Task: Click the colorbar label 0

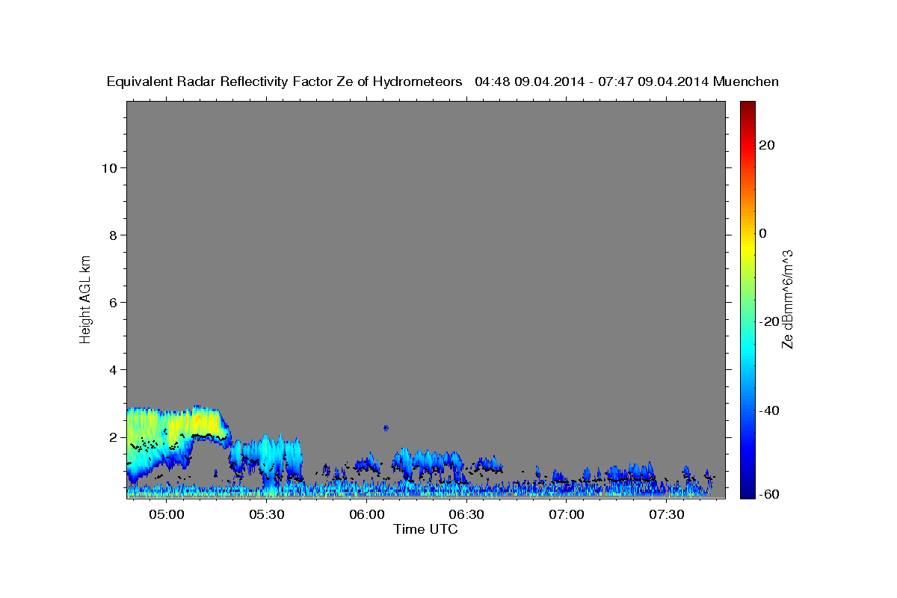Action: click(763, 233)
